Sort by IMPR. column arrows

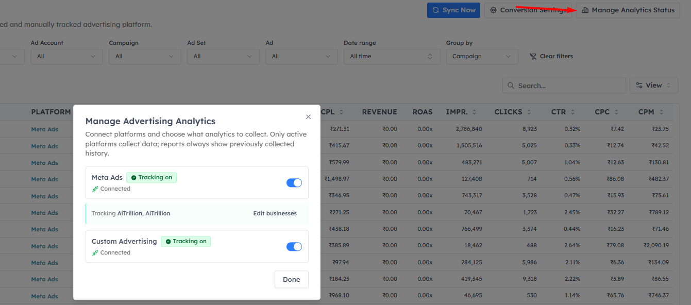474,112
